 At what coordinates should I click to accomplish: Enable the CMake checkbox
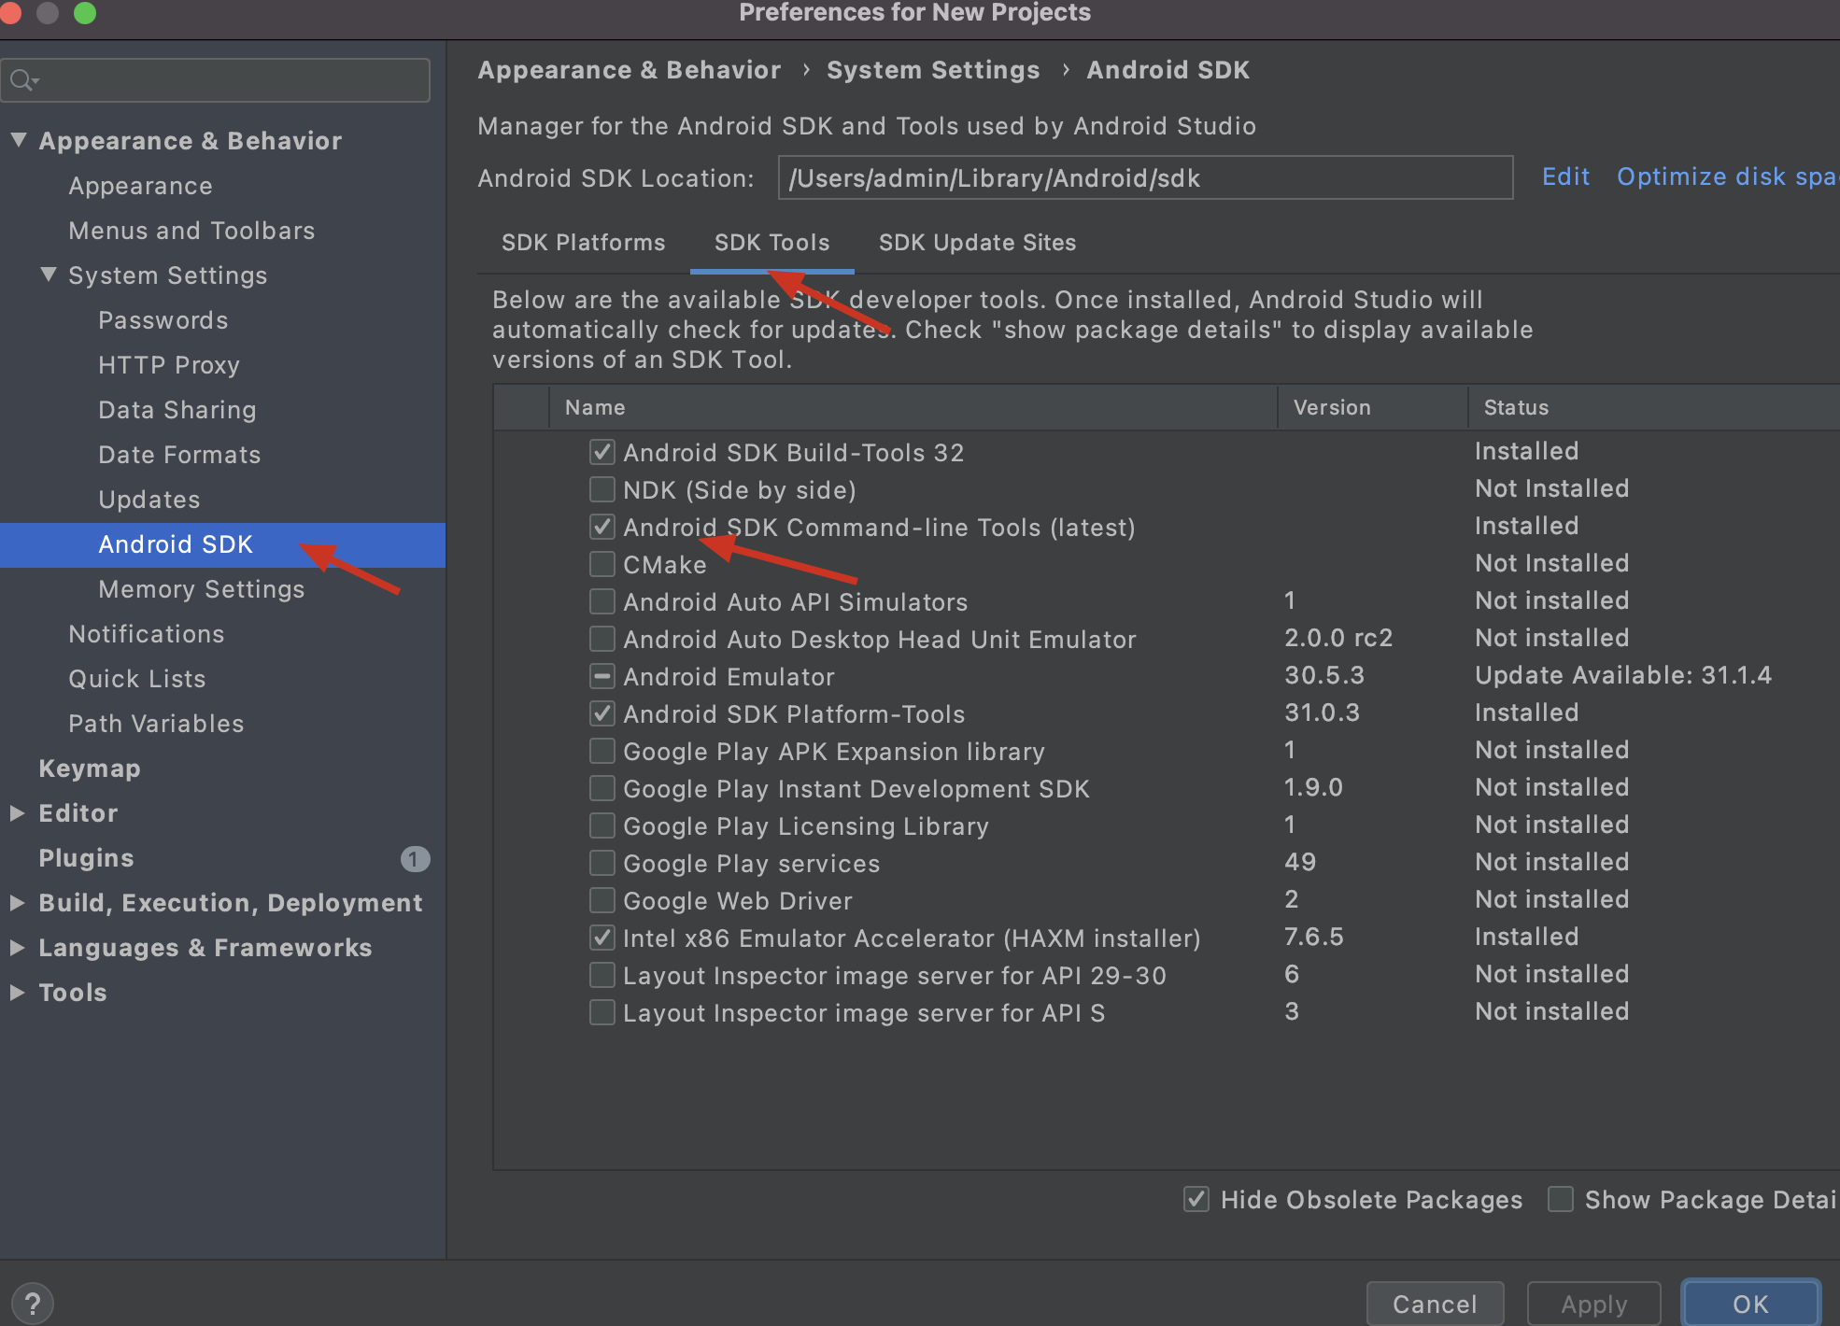602,565
